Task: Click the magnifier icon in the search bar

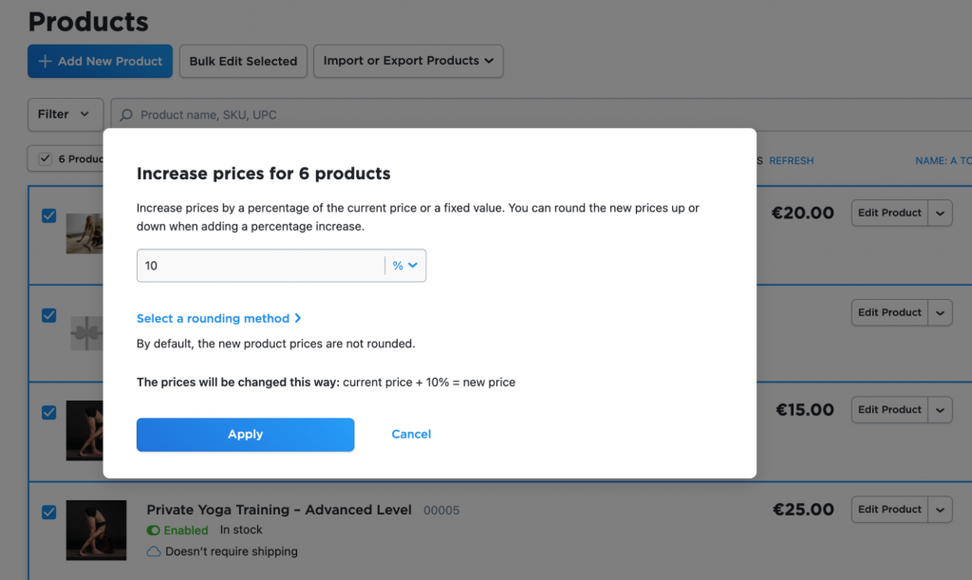Action: (126, 115)
